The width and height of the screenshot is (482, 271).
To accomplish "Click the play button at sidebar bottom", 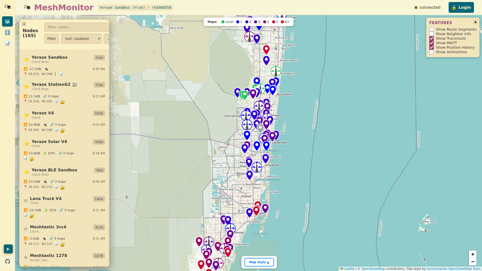I will coord(8,249).
